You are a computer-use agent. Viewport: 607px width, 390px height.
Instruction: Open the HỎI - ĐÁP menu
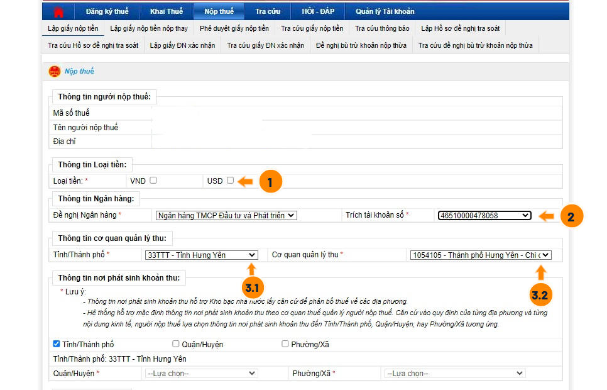point(318,11)
